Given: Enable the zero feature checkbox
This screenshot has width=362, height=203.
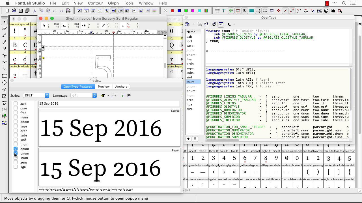Looking at the screenshot, I should pos(16,162).
